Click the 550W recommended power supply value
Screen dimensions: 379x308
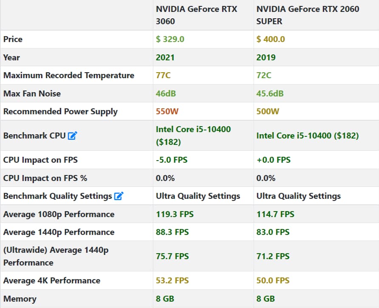click(x=167, y=112)
